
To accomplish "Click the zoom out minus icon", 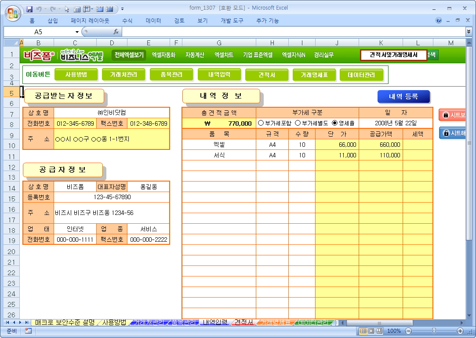I will click(x=408, y=331).
